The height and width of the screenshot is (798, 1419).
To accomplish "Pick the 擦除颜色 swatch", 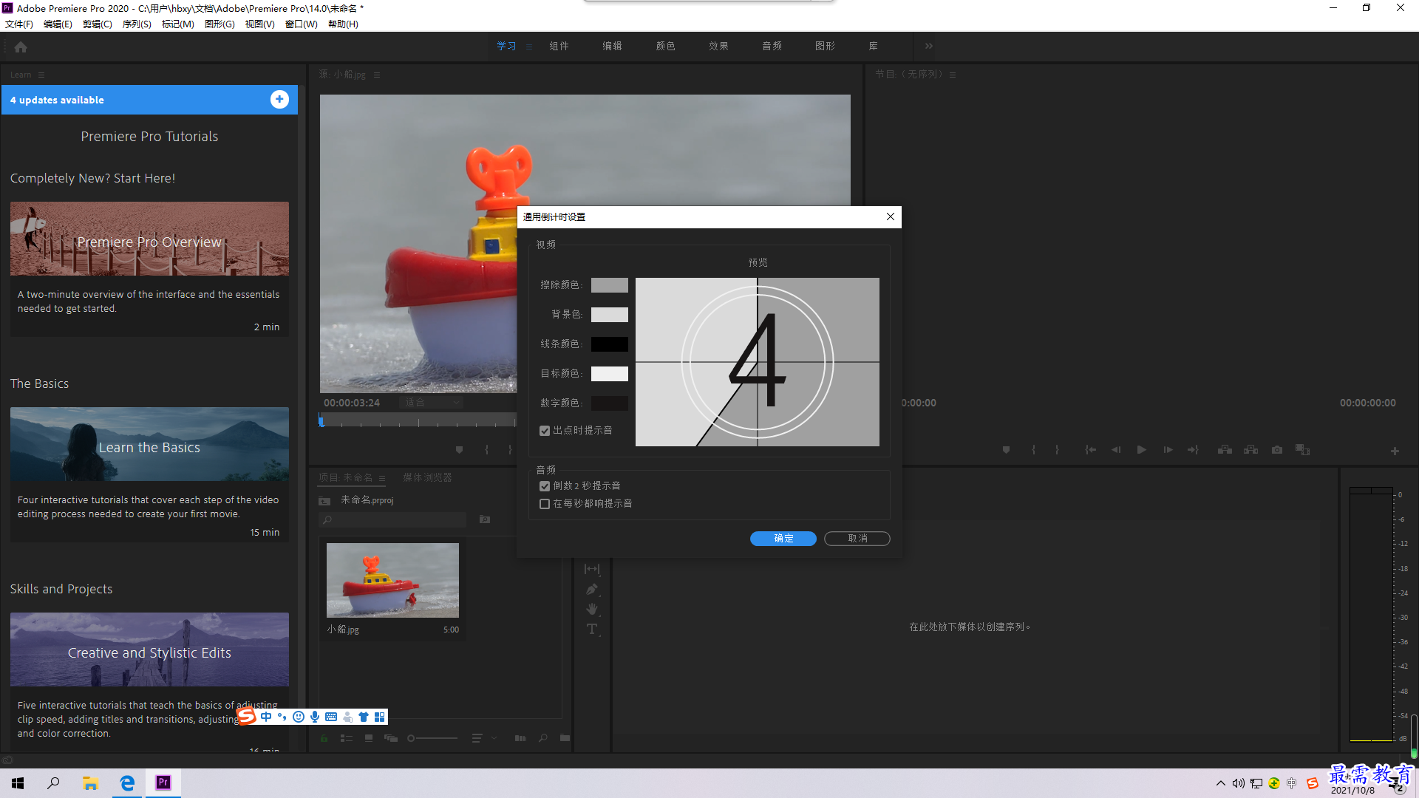I will pos(610,285).
